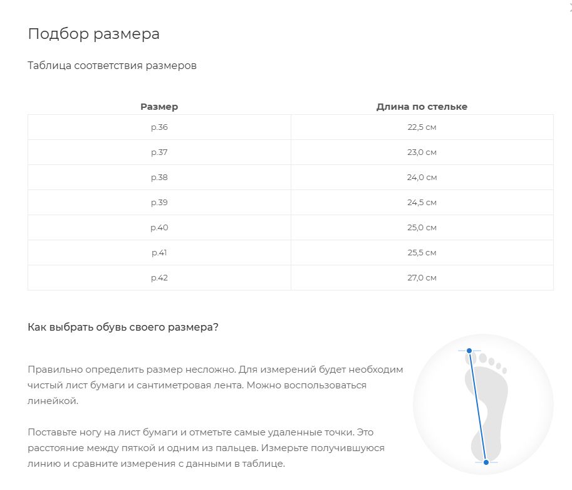Select the р.36 size cell

[159, 127]
